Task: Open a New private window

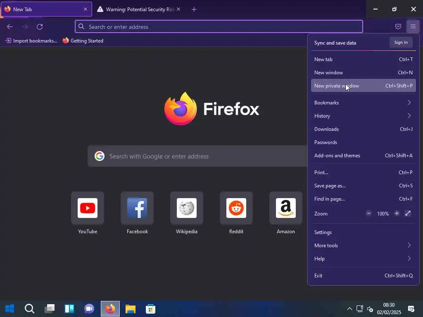Action: click(x=363, y=86)
